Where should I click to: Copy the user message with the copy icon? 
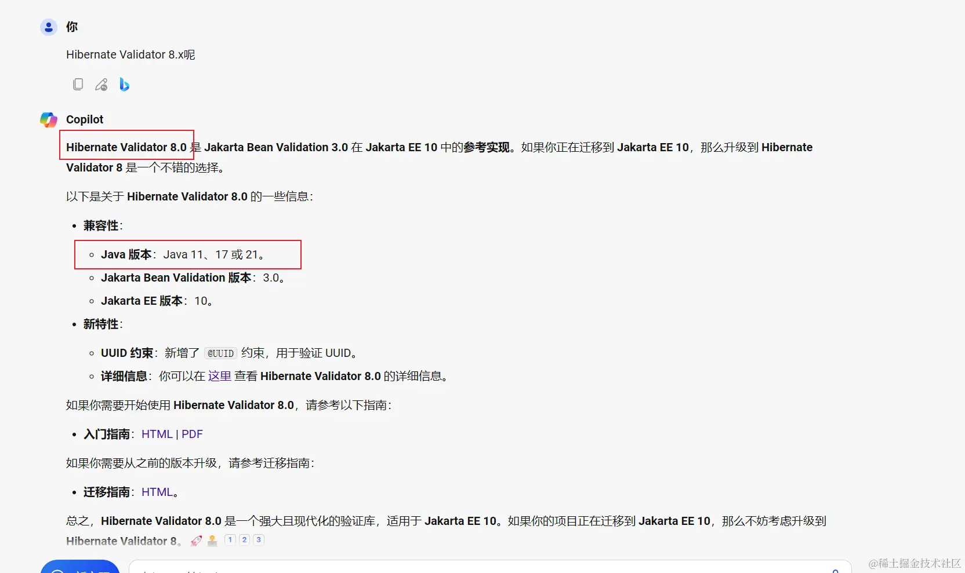click(x=78, y=85)
